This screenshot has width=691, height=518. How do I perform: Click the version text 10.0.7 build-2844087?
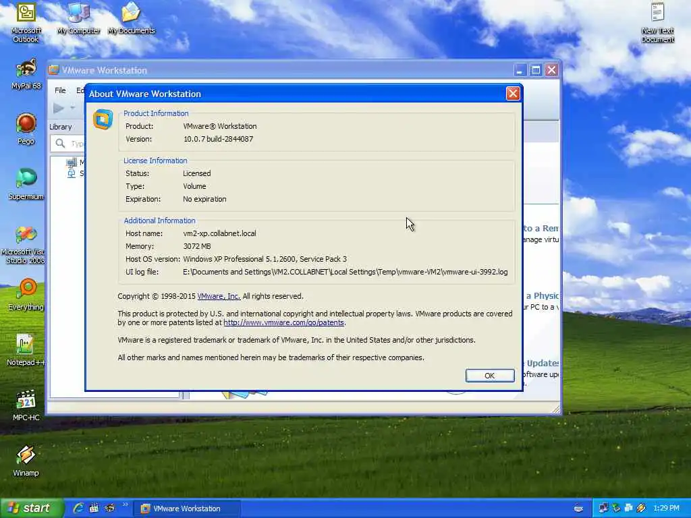pyautogui.click(x=218, y=139)
